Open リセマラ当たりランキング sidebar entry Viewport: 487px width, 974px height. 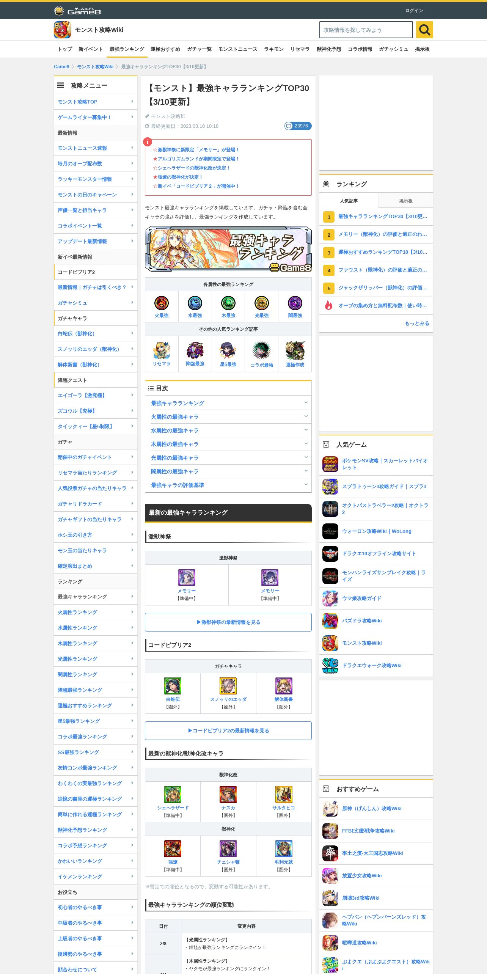click(96, 473)
